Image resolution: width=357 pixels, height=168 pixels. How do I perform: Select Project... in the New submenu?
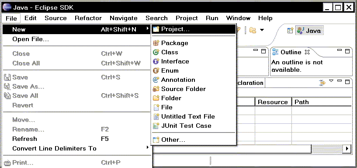click(x=194, y=29)
